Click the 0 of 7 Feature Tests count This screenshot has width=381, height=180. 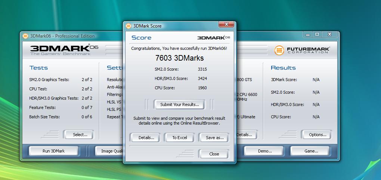point(87,107)
